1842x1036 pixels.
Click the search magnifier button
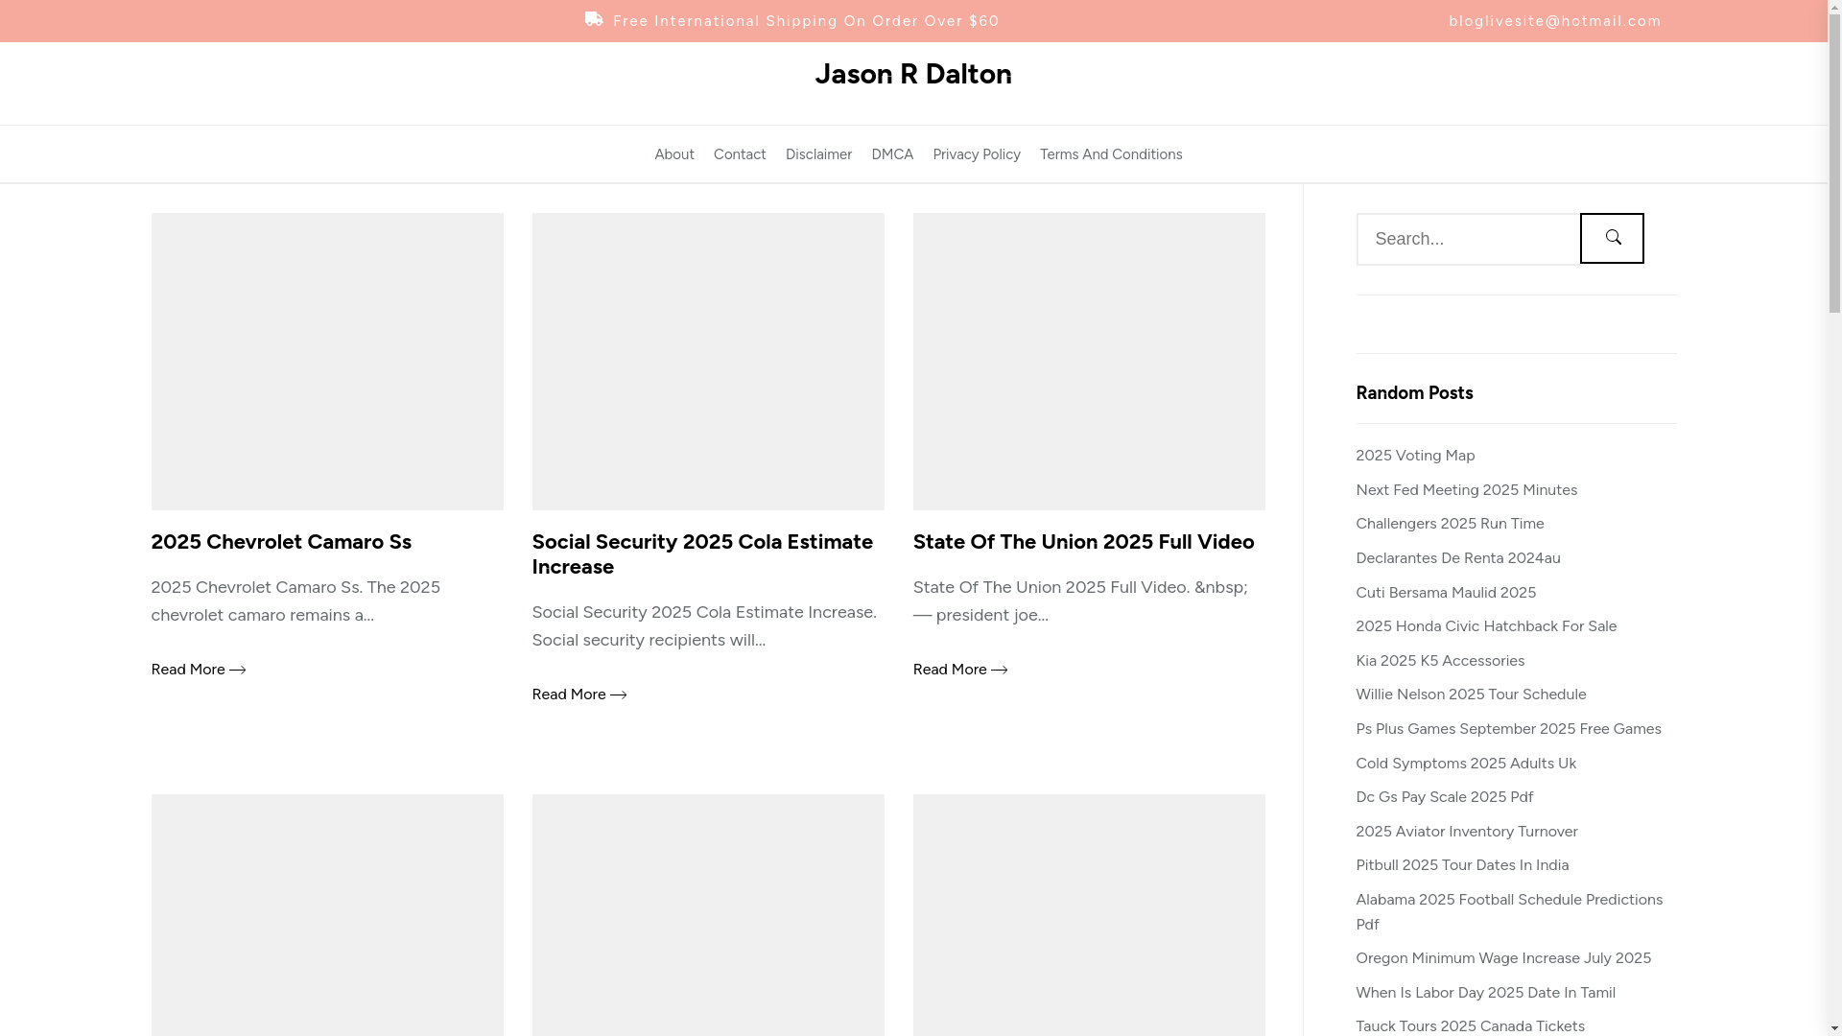pyautogui.click(x=1612, y=238)
